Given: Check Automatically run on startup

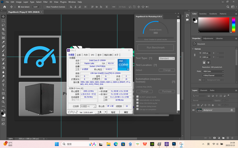Looking at the screenshot, I should pyautogui.click(x=137, y=100).
